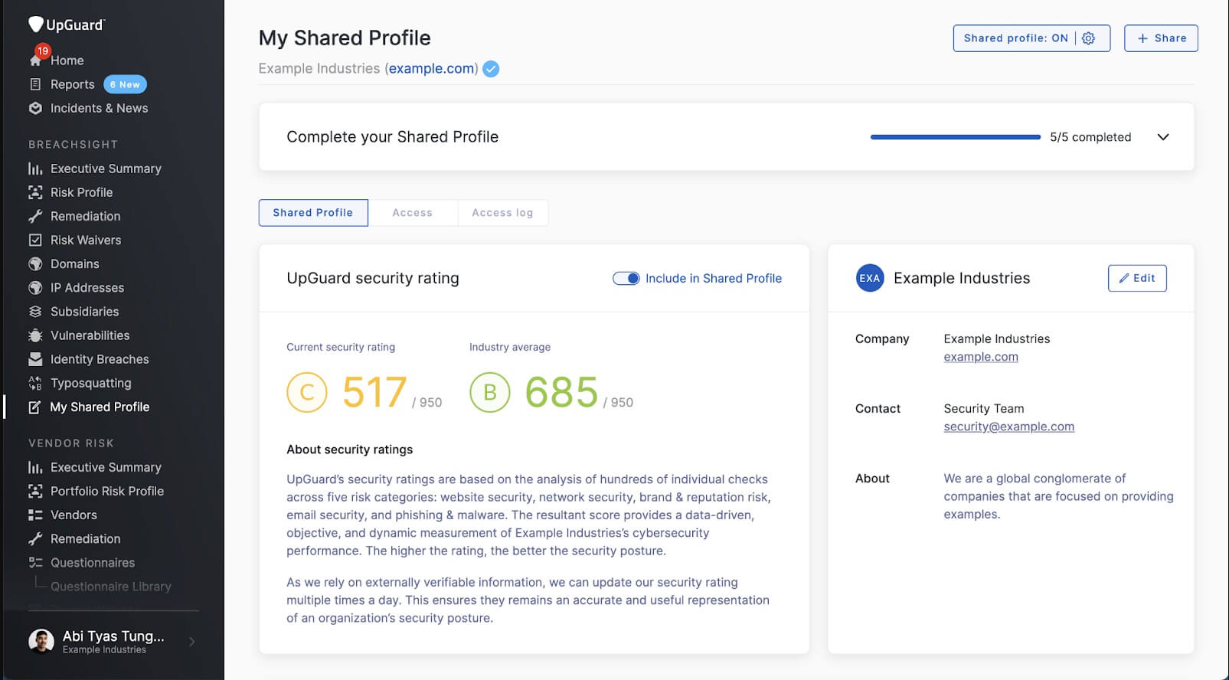Click the red 19 notification badge
Viewport: 1229px width, 680px height.
[43, 51]
